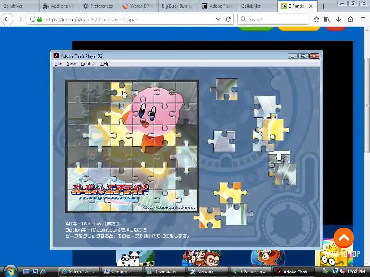Open the Control menu in Flash Player

pyautogui.click(x=88, y=63)
